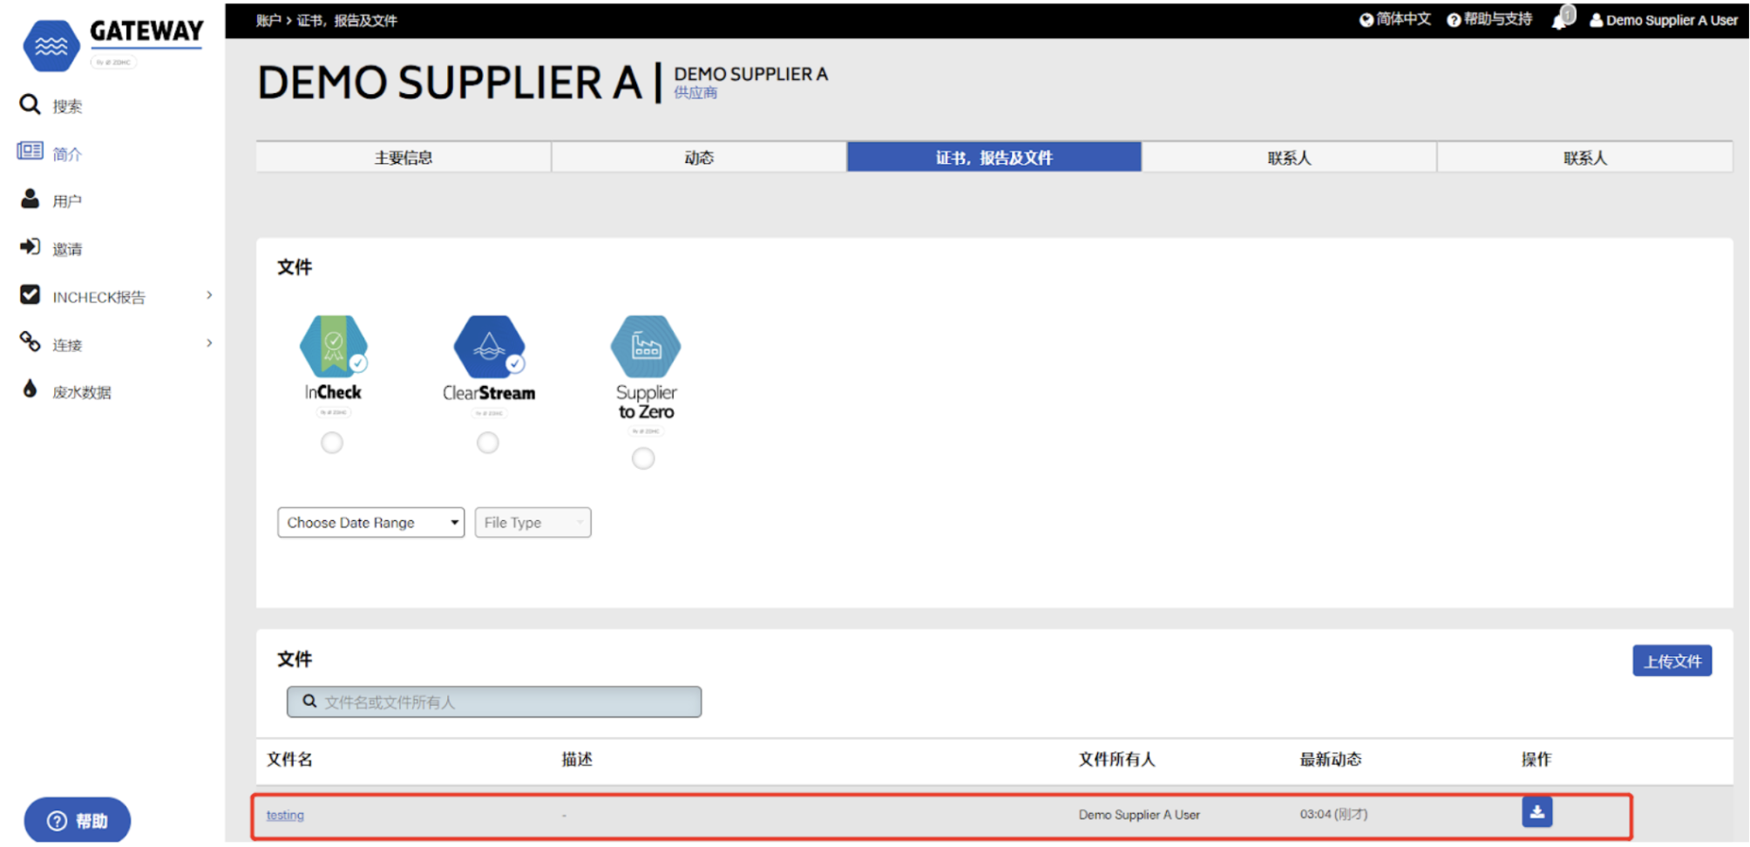
Task: Switch to the 动态 tab
Action: [x=699, y=158]
